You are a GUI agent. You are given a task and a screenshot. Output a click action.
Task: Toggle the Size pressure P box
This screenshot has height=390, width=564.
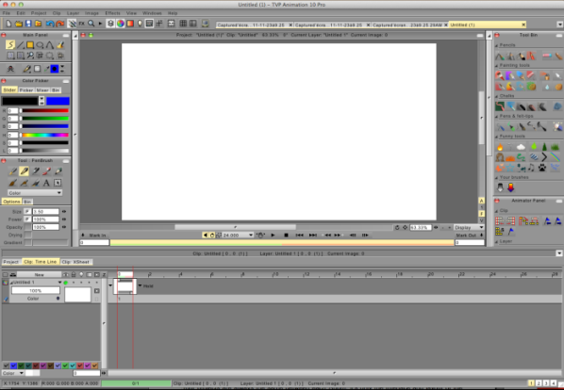point(27,212)
